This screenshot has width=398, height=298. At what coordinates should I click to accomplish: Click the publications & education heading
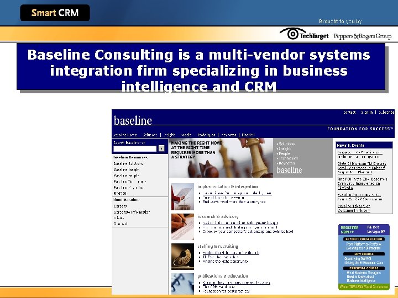(223, 276)
